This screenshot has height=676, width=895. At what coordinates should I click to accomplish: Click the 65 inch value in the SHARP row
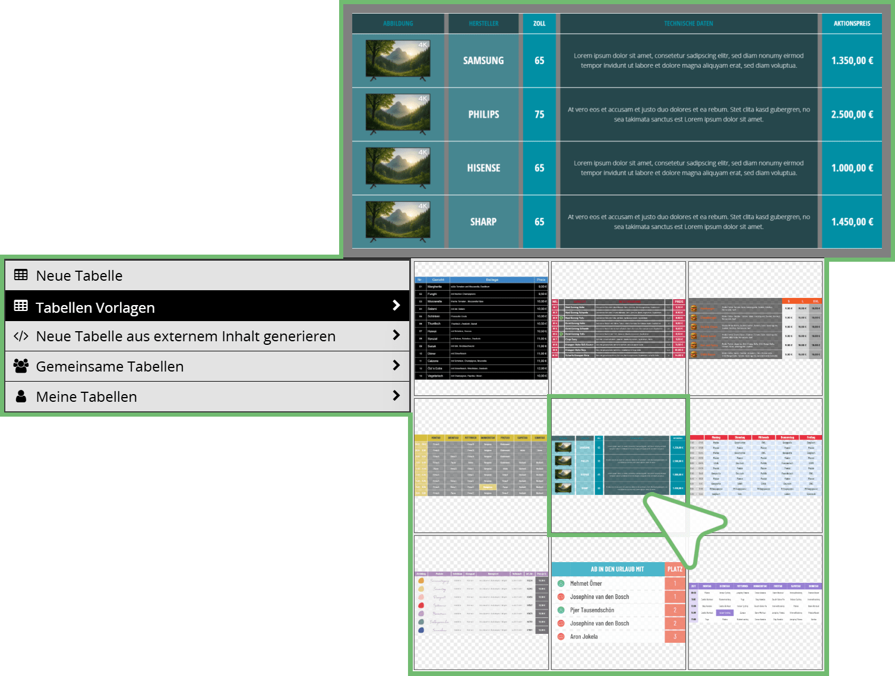pos(539,222)
